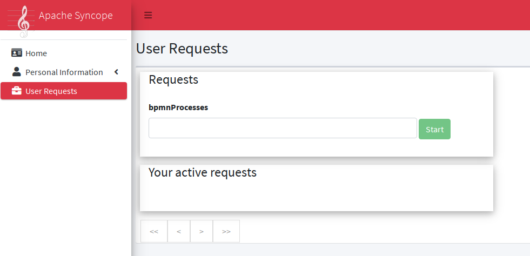530x256 pixels.
Task: Go to the first page with <<
Action: pos(154,231)
